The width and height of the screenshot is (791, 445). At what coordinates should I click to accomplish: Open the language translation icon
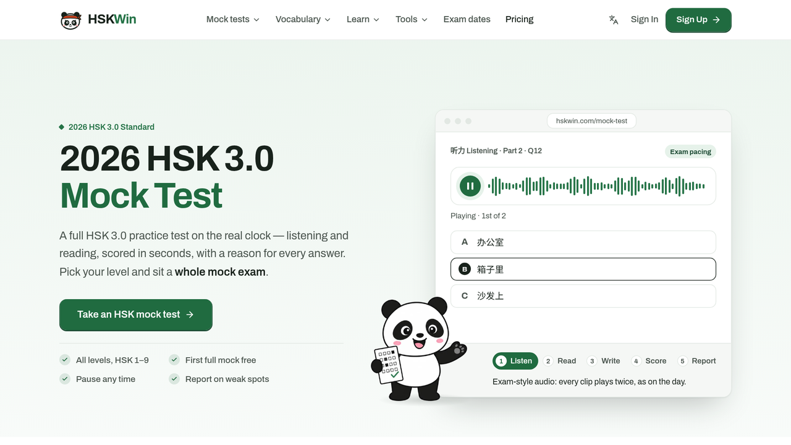[614, 20]
